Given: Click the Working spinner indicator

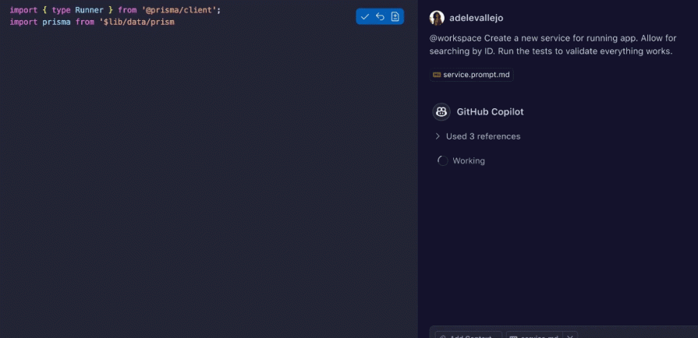Looking at the screenshot, I should tap(443, 161).
